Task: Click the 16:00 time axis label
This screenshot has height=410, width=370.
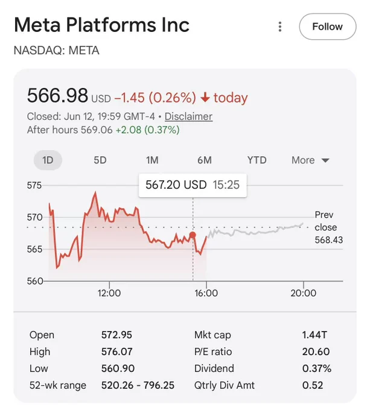Action: pos(206,293)
